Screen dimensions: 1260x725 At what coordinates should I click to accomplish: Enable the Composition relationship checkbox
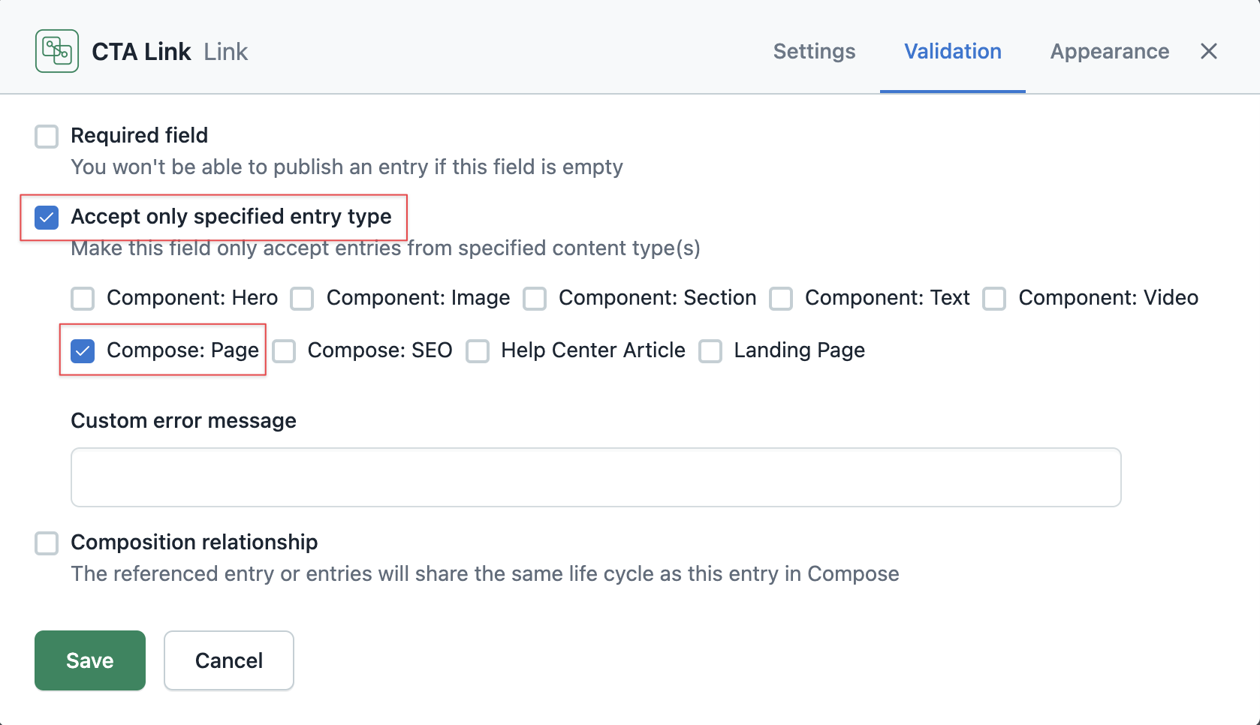[x=47, y=543]
